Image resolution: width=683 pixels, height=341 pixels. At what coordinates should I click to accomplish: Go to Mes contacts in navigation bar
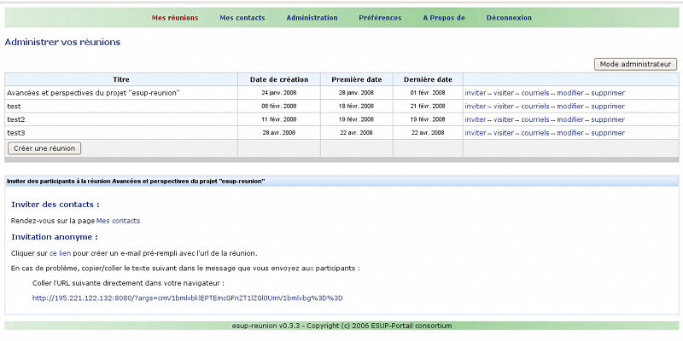[242, 18]
